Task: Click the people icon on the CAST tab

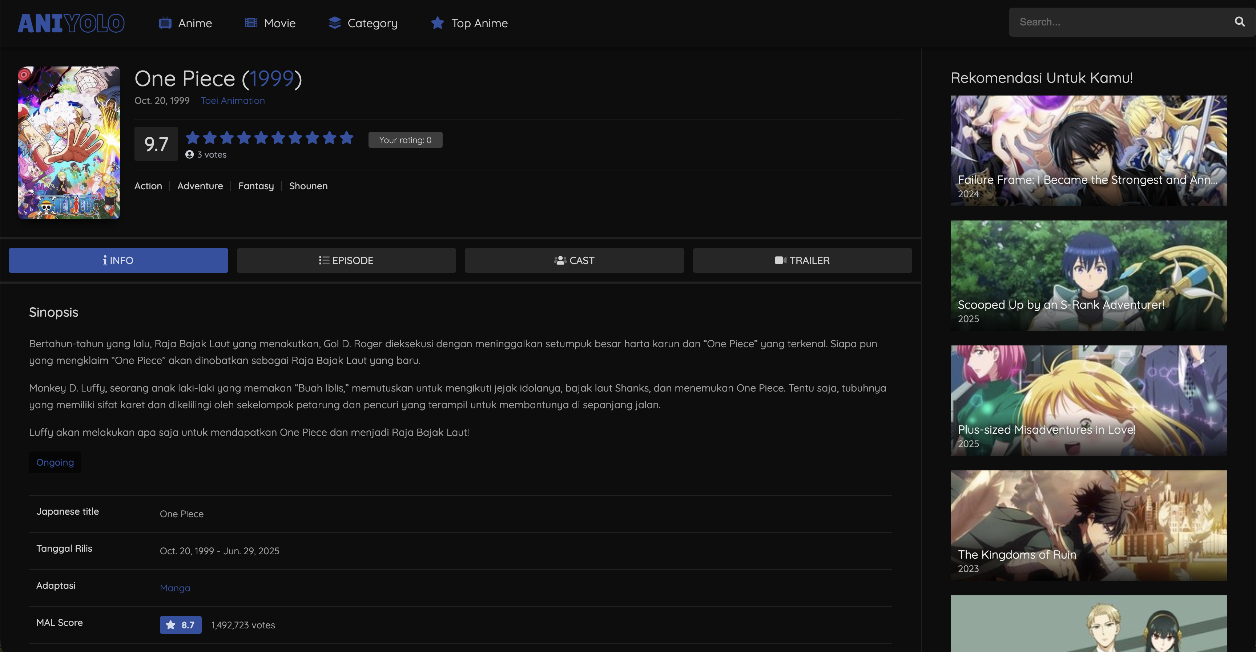Action: tap(560, 260)
